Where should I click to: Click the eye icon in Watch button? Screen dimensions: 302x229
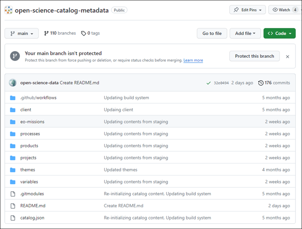tap(275, 10)
